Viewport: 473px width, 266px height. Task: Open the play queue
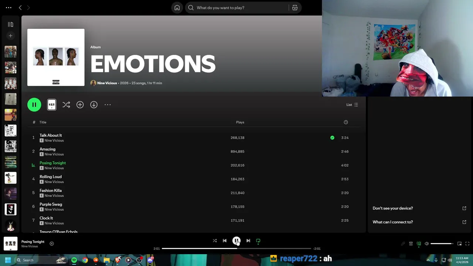pos(411,244)
